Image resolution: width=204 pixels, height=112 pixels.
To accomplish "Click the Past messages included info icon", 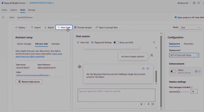I will click(x=191, y=87).
